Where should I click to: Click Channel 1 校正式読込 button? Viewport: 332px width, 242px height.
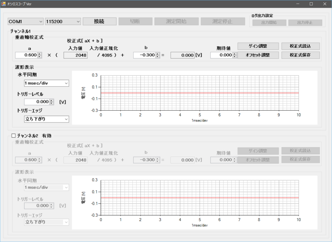[300, 46]
